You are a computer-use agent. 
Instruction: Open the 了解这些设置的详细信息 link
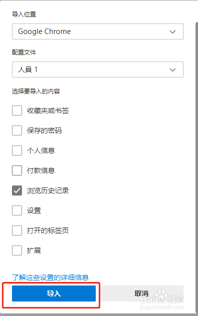[50, 277]
